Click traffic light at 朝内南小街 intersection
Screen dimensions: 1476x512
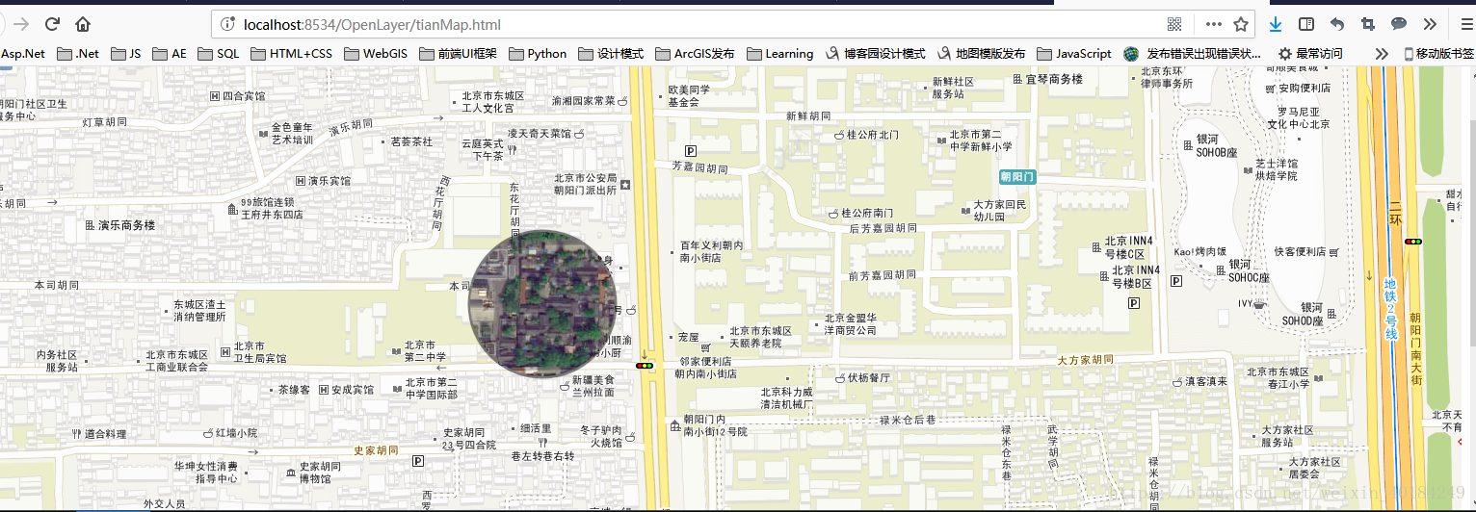pos(645,366)
